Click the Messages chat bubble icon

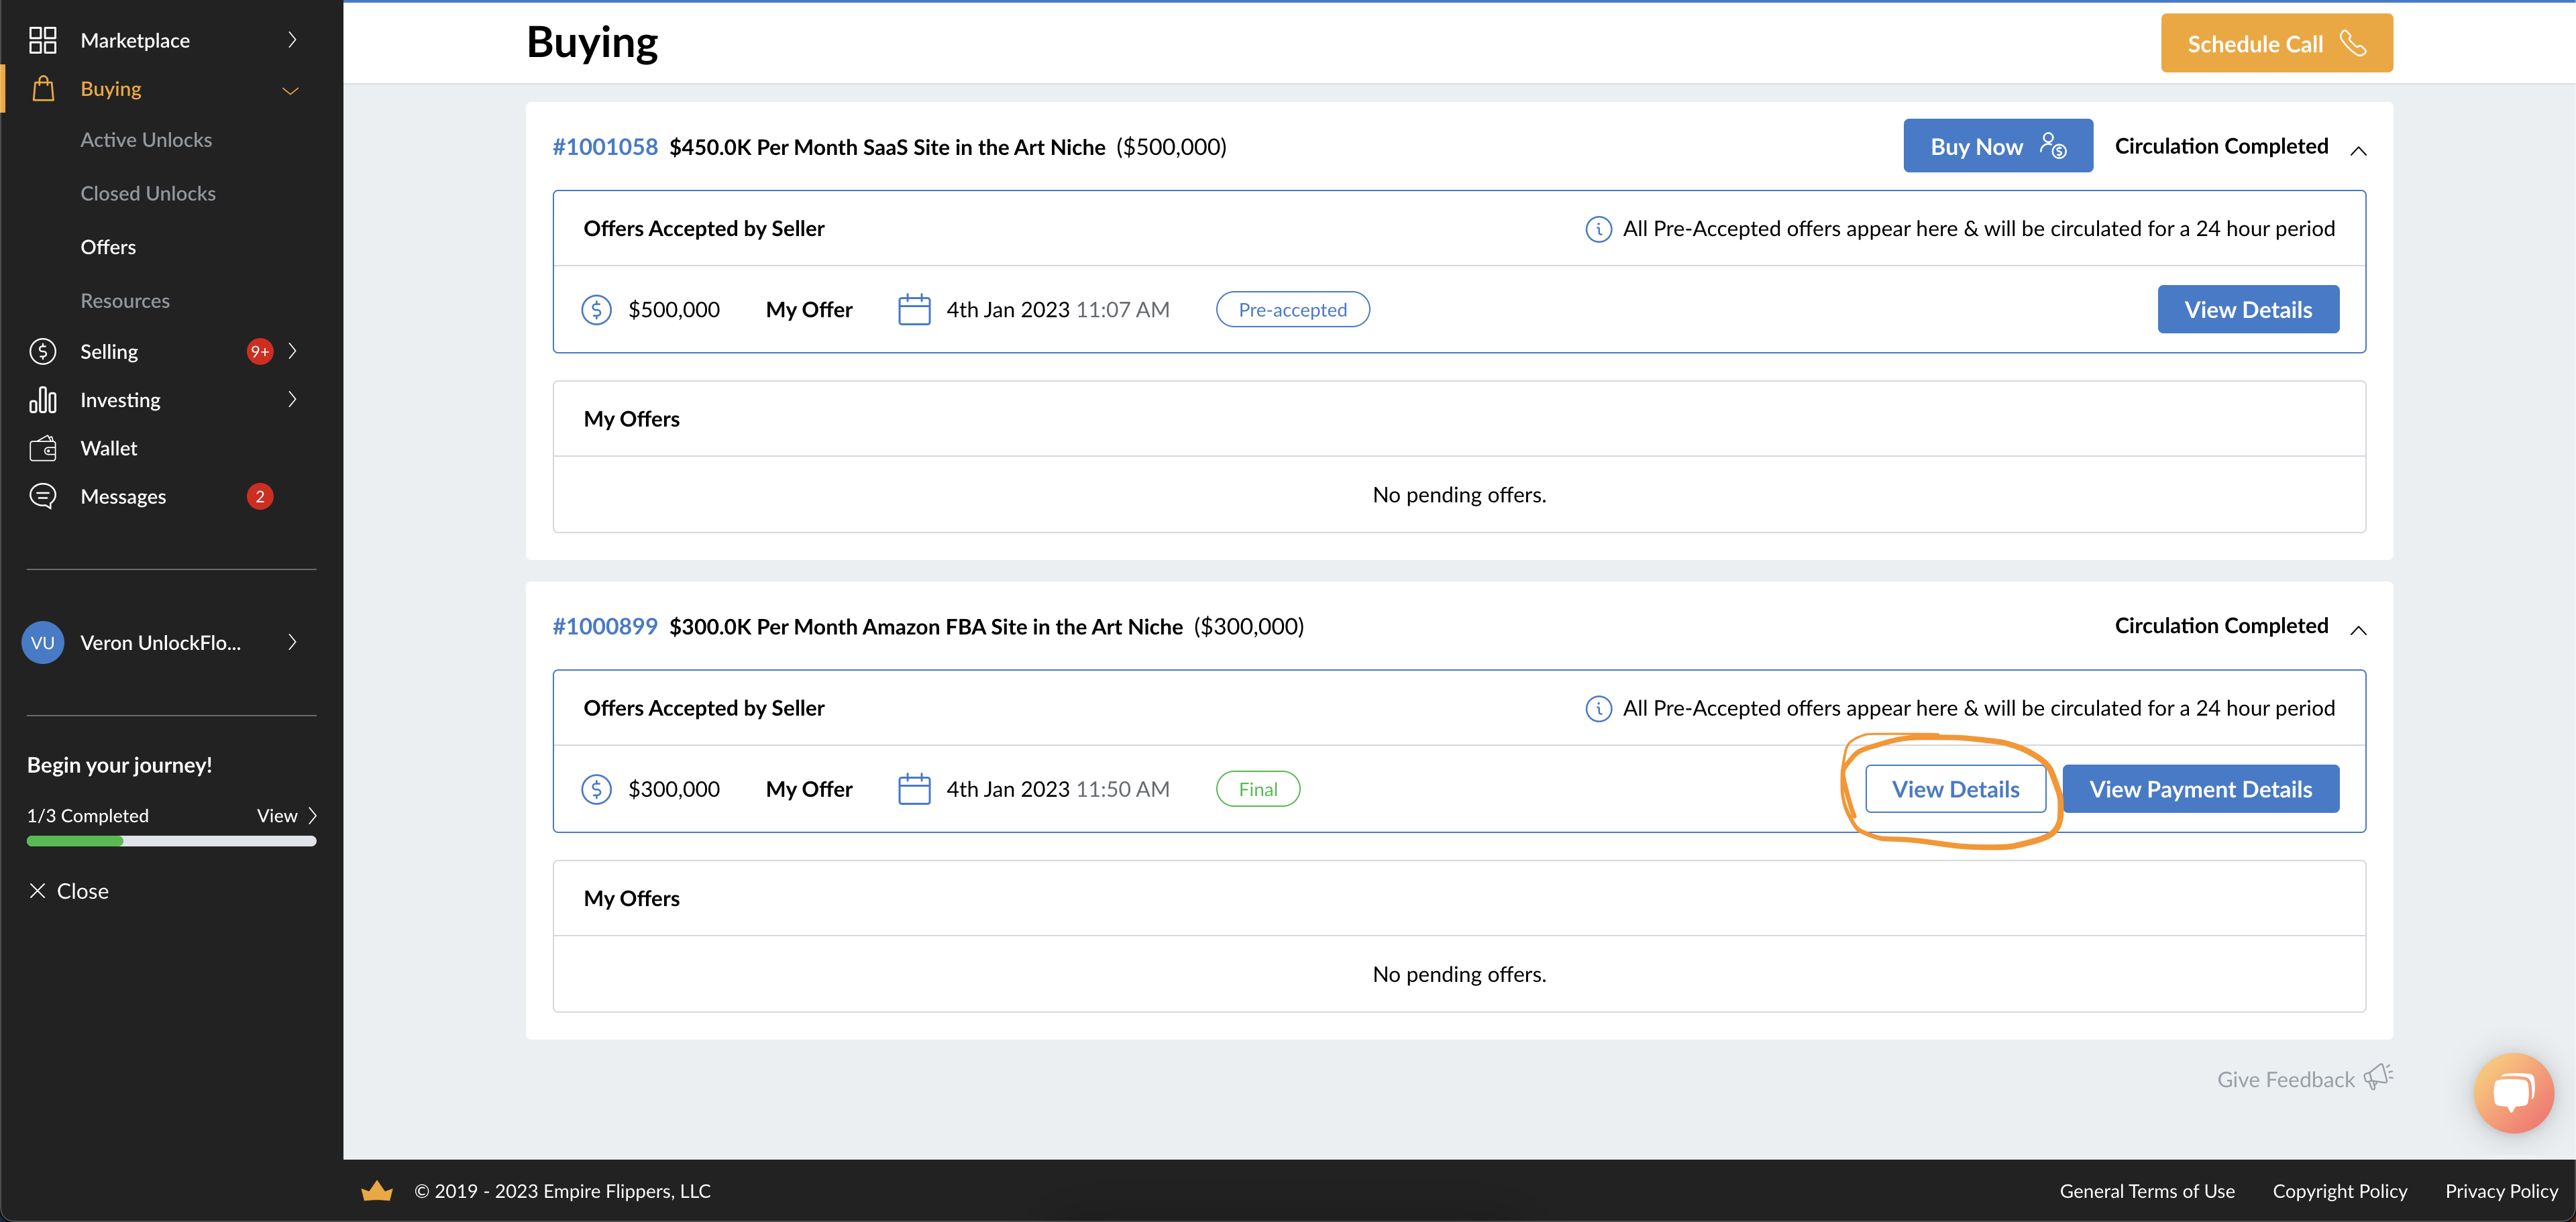[42, 496]
